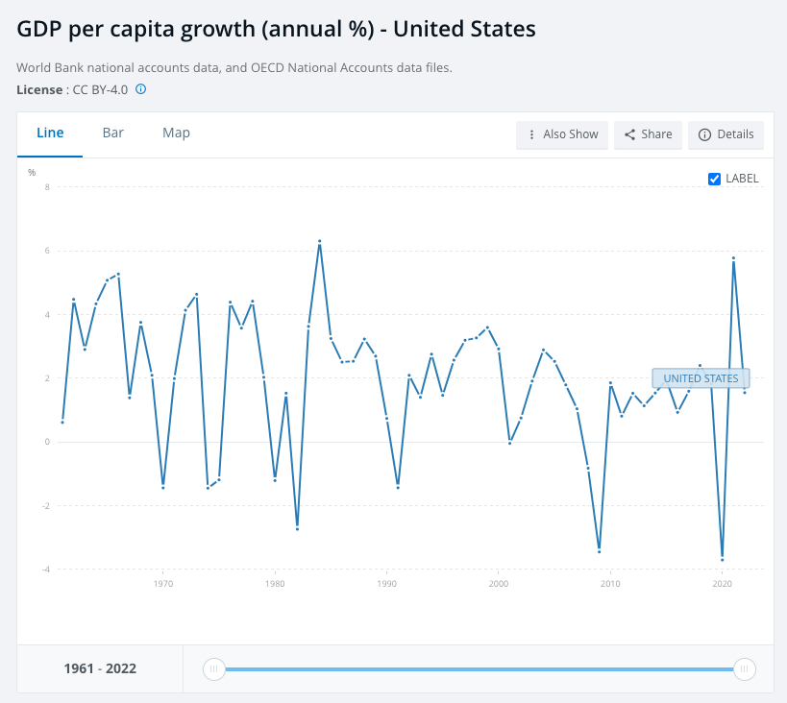Click the 1984 peak data point
This screenshot has height=703, width=787.
tap(319, 241)
